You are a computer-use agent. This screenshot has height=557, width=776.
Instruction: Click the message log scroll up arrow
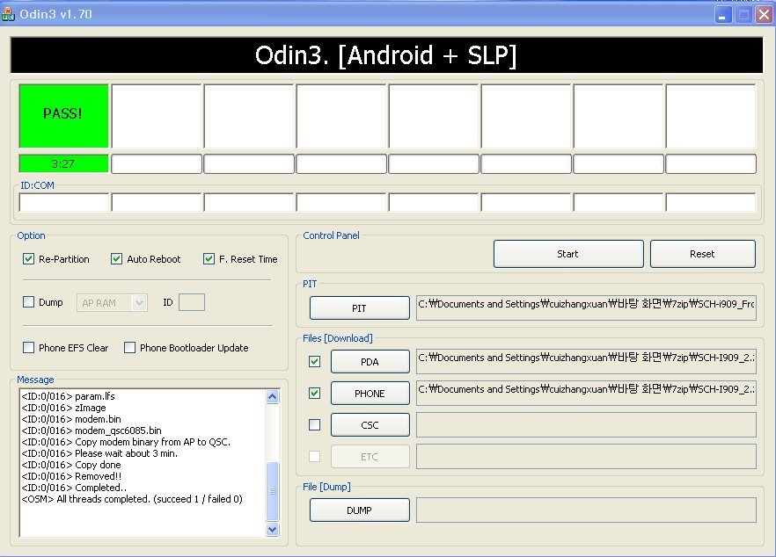[272, 397]
